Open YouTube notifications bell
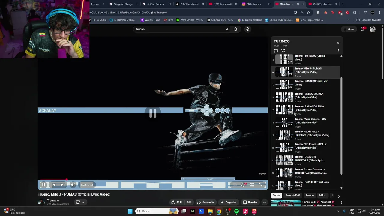Viewport: 384px width, 216px height. point(362,29)
